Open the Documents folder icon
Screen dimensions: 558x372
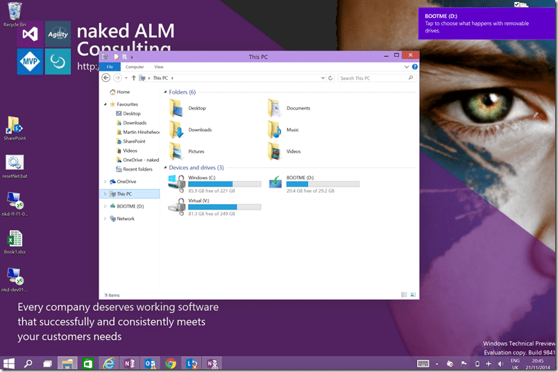point(274,108)
